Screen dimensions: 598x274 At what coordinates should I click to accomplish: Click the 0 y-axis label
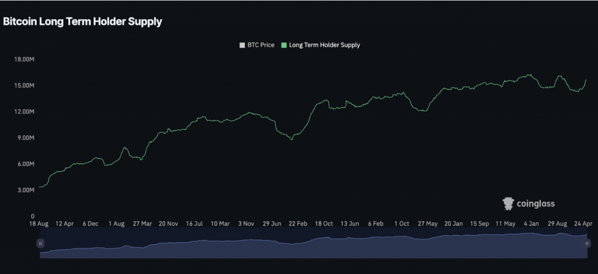(x=33, y=216)
